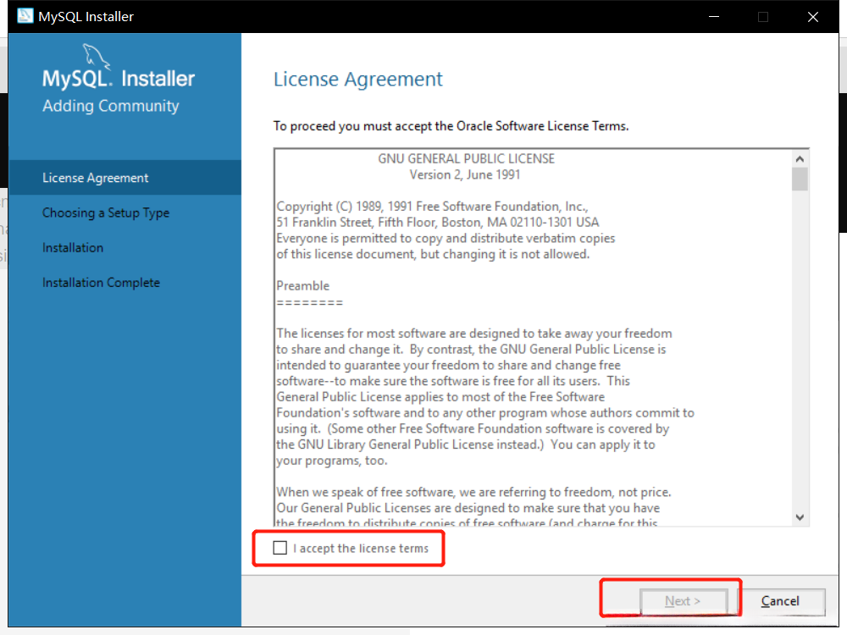
Task: Close the MySQL Installer window
Action: pyautogui.click(x=812, y=17)
